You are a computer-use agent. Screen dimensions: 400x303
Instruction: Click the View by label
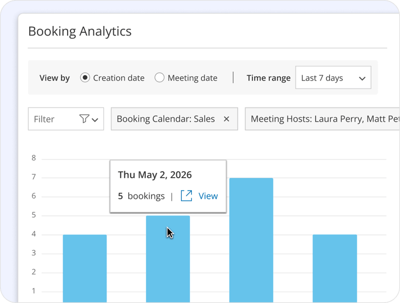click(x=55, y=78)
